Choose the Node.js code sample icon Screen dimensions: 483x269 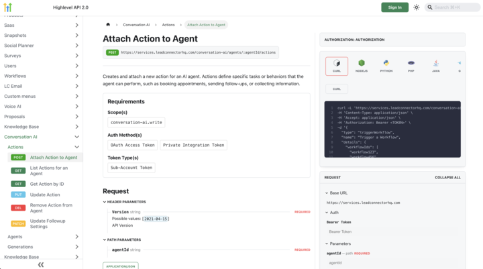pos(362,66)
